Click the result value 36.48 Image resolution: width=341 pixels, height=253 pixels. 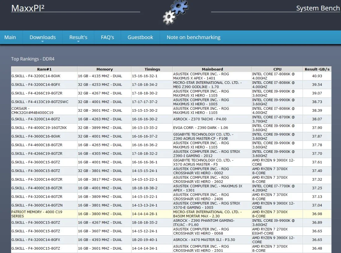coord(317,248)
